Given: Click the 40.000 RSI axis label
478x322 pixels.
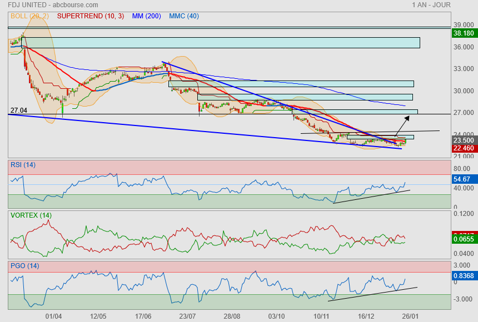Looking at the screenshot, I should coord(464,188).
